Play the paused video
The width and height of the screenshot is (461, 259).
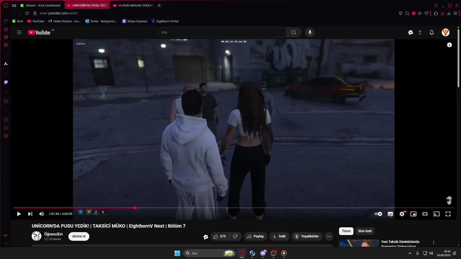(19, 214)
